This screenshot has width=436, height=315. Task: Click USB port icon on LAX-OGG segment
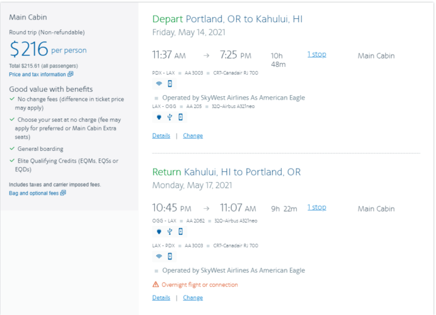click(x=170, y=117)
